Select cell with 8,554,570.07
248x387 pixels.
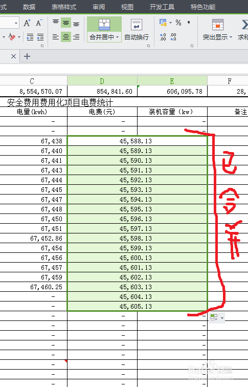33,91
